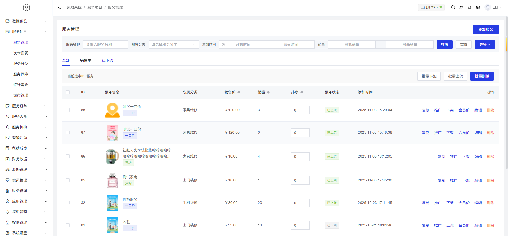The height and width of the screenshot is (236, 508).
Task: Open the 请选择服务分类 dropdown
Action: (x=173, y=44)
